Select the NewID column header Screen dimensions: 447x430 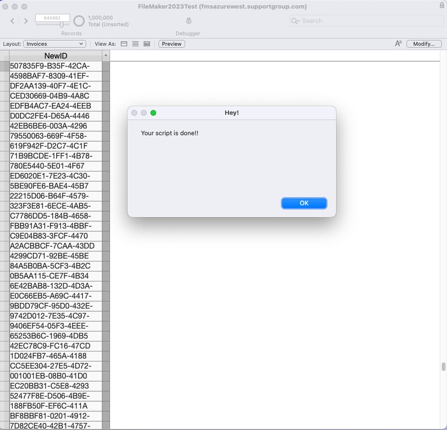(x=56, y=56)
